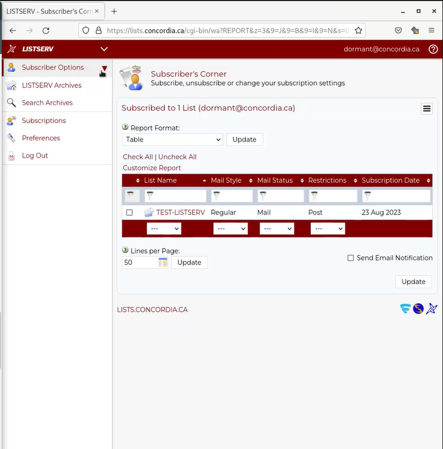This screenshot has width=443, height=449.
Task: Check the TEST-LISTSERV row checkbox
Action: tap(130, 213)
